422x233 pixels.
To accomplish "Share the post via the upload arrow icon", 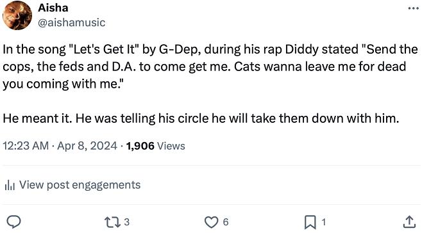I will [x=409, y=222].
